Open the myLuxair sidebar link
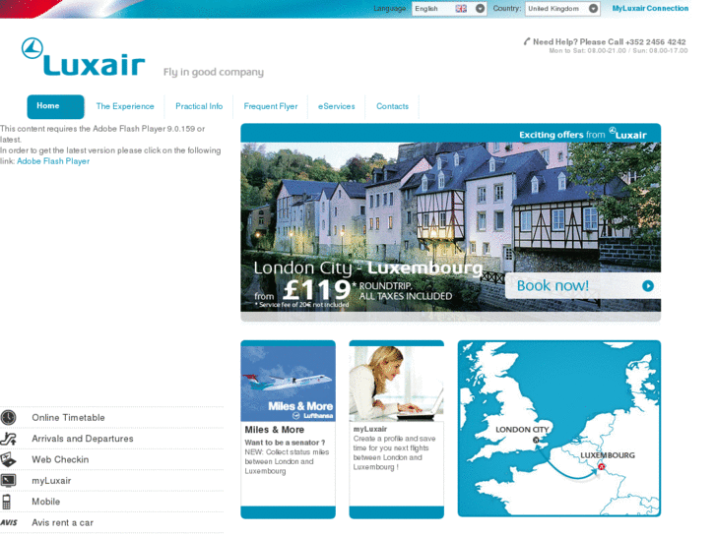Image resolution: width=716 pixels, height=536 pixels. coord(51,481)
